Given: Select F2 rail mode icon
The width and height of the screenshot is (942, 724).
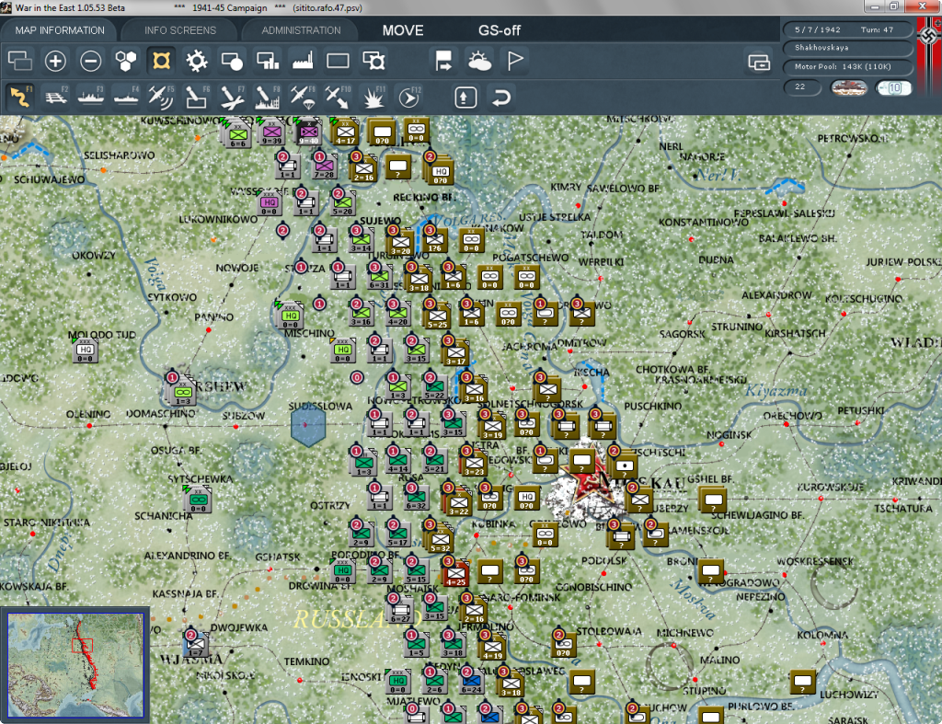Looking at the screenshot, I should 56,97.
